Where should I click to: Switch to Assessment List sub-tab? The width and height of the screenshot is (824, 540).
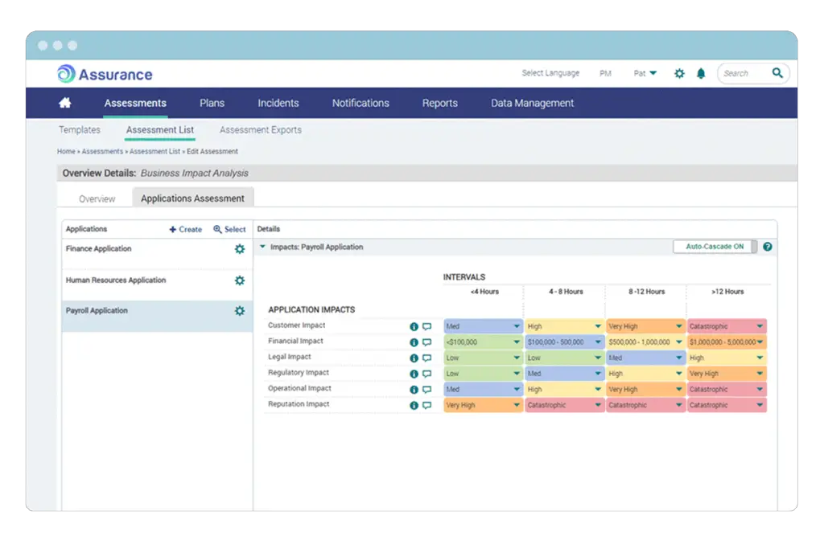(x=160, y=129)
